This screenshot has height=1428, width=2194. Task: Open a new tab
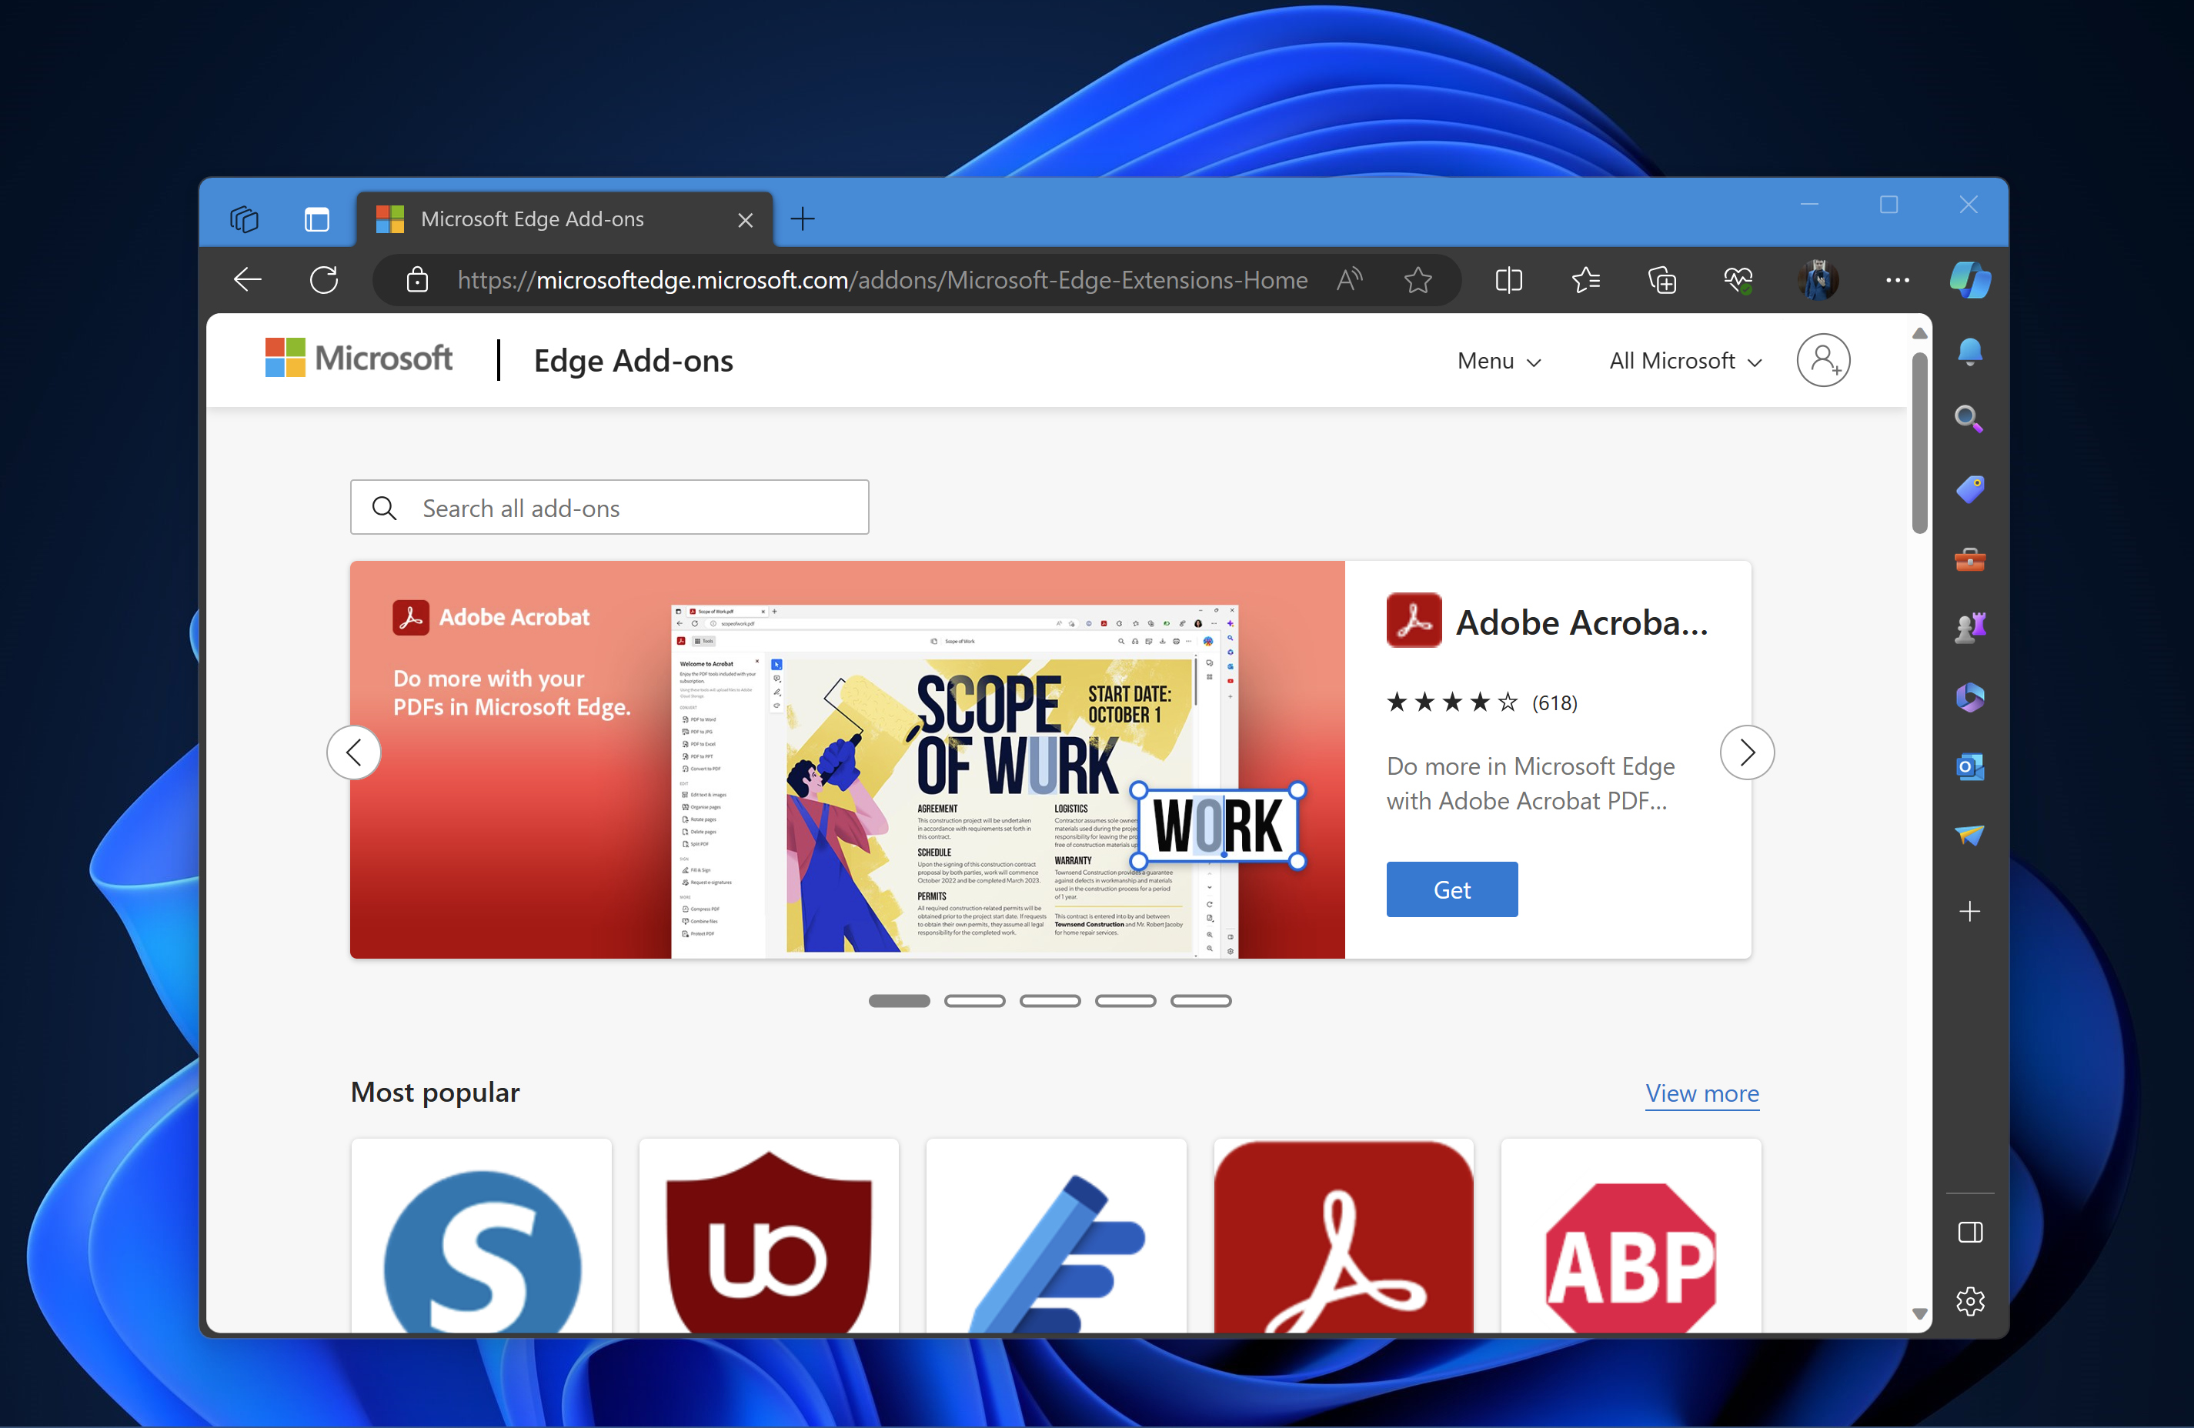pyautogui.click(x=802, y=219)
